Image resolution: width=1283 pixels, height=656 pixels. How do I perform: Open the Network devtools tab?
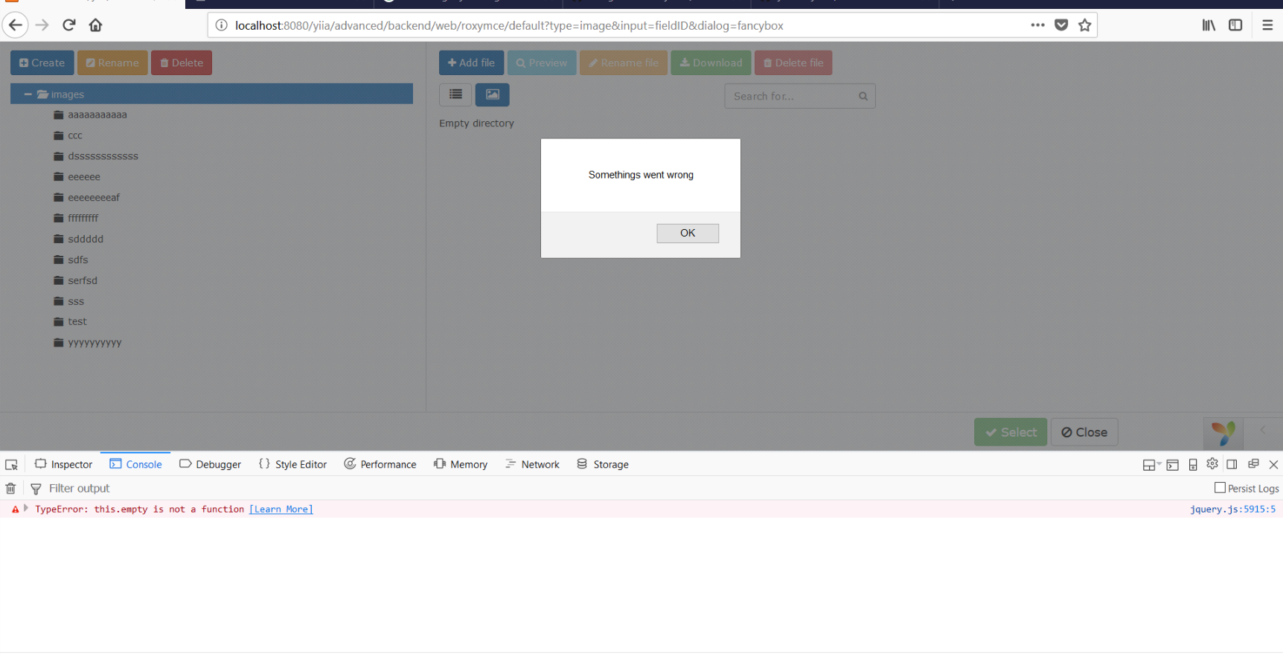(532, 464)
